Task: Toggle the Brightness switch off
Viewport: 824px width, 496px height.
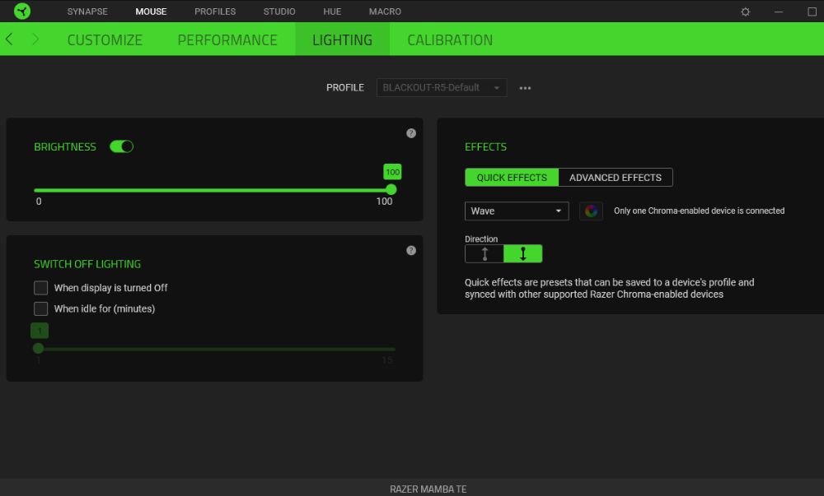Action: coord(121,146)
